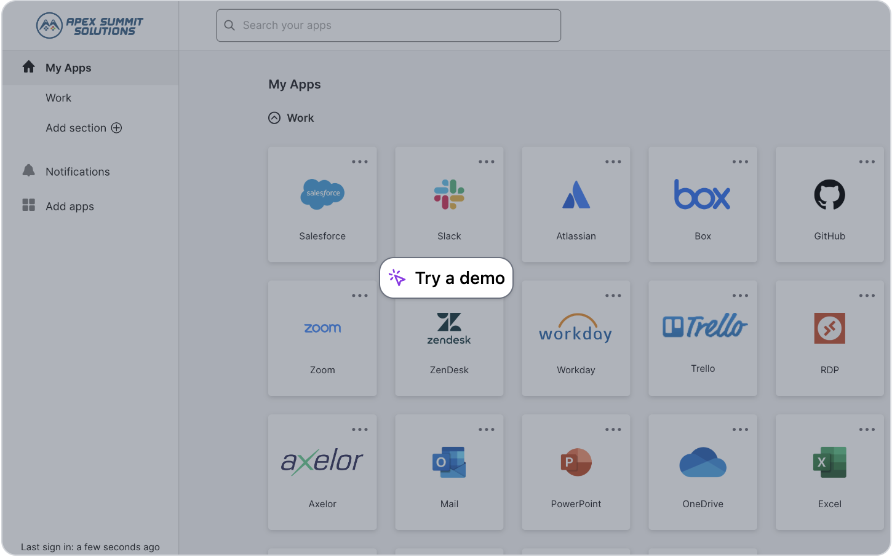892x557 pixels.
Task: Open the Axelor tile three-dot menu
Action: [360, 430]
